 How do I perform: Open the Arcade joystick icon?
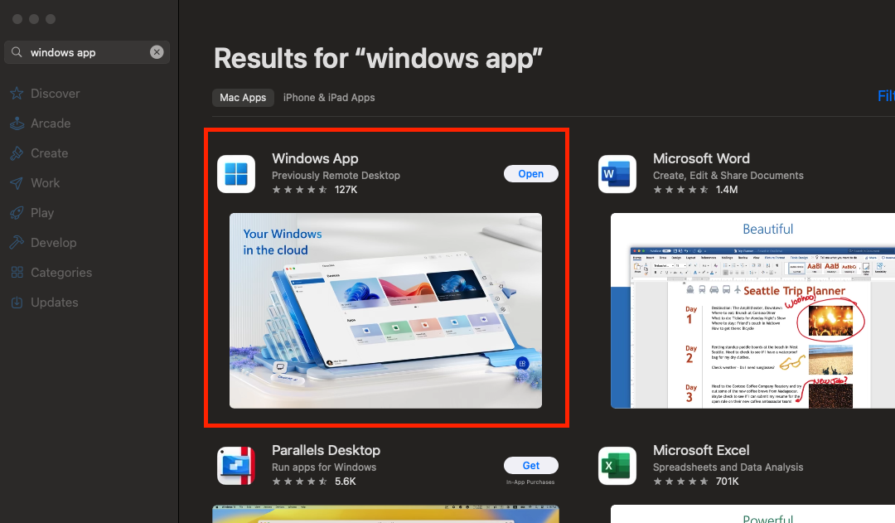[17, 123]
